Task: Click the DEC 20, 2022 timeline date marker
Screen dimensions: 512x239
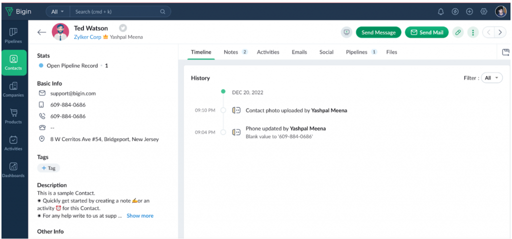Action: [223, 91]
